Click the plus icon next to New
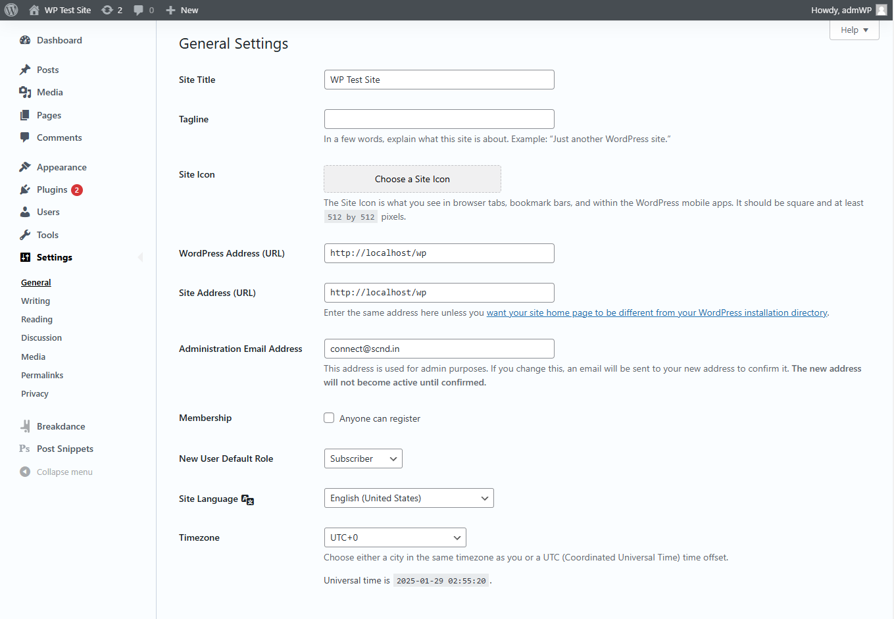The height and width of the screenshot is (619, 894). (170, 10)
